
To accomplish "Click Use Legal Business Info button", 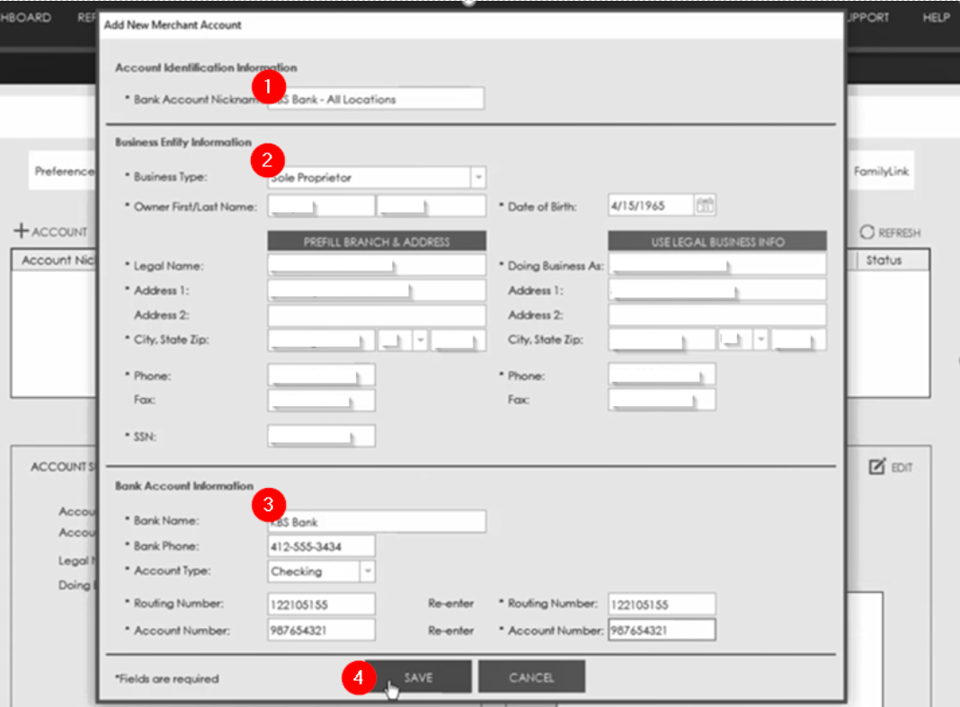I will coord(716,242).
